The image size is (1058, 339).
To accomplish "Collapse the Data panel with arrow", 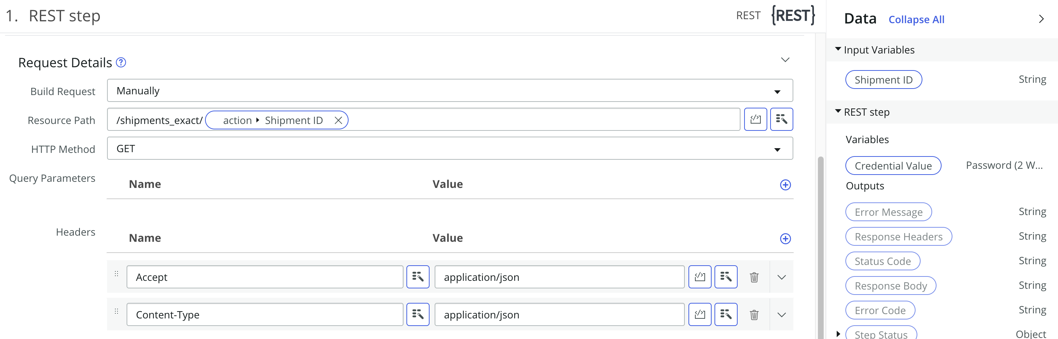I will [x=1041, y=19].
